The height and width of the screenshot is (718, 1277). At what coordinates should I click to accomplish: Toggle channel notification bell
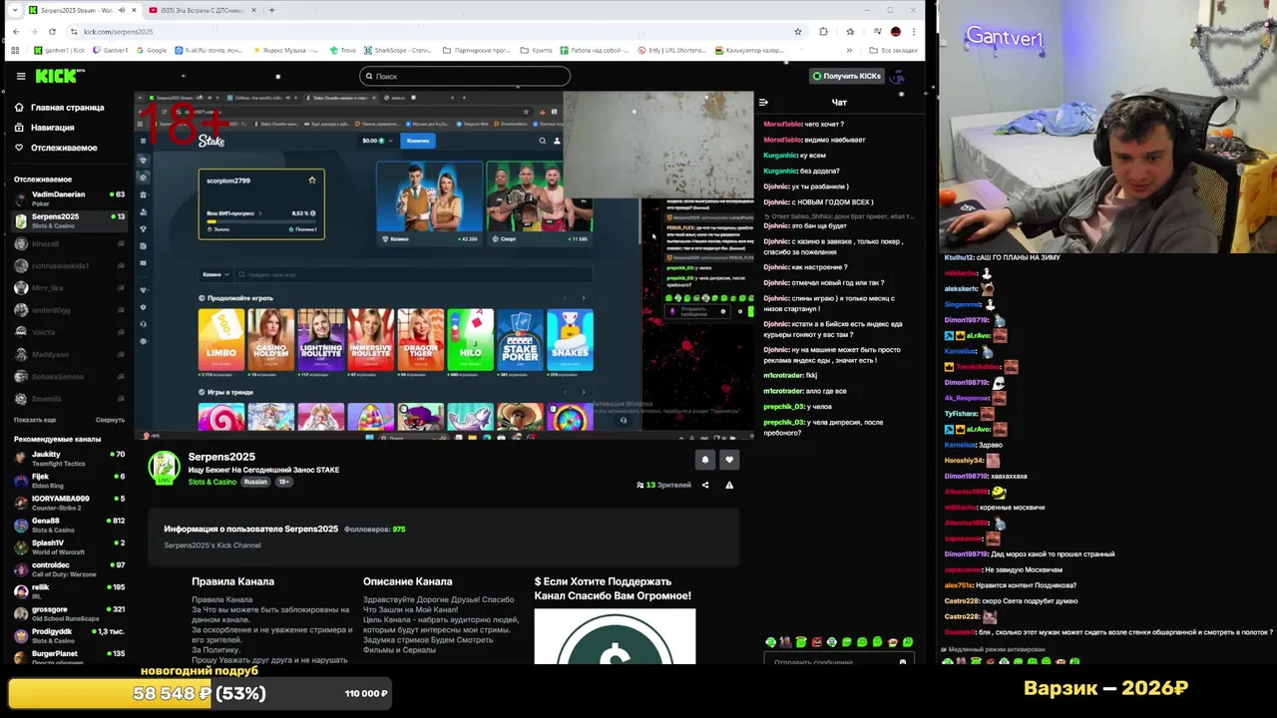(704, 460)
